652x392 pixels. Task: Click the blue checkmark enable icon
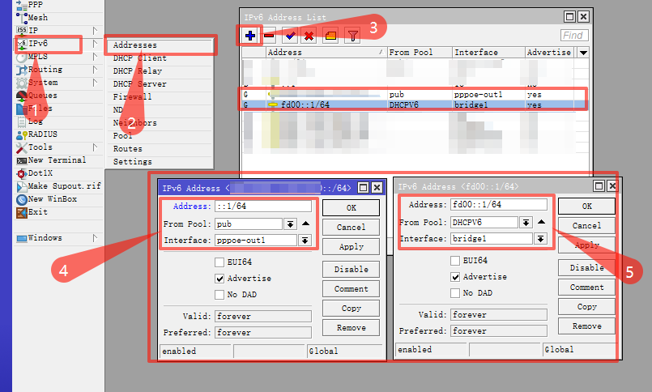(x=290, y=36)
